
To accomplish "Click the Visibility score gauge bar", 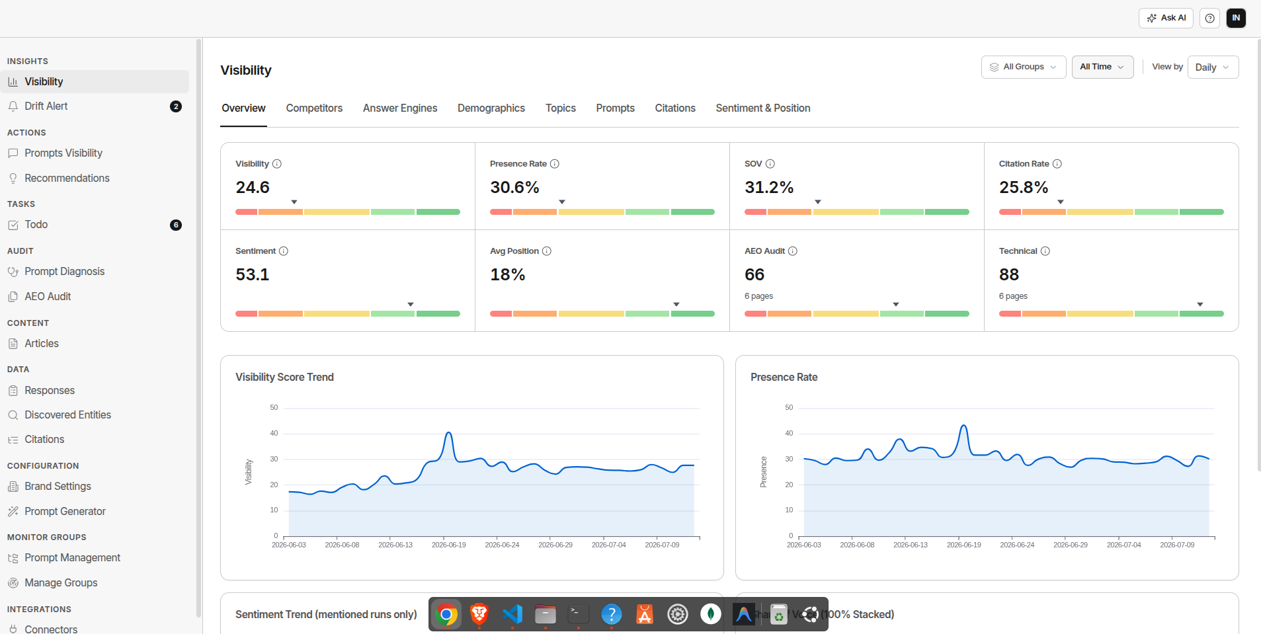I will click(x=348, y=212).
